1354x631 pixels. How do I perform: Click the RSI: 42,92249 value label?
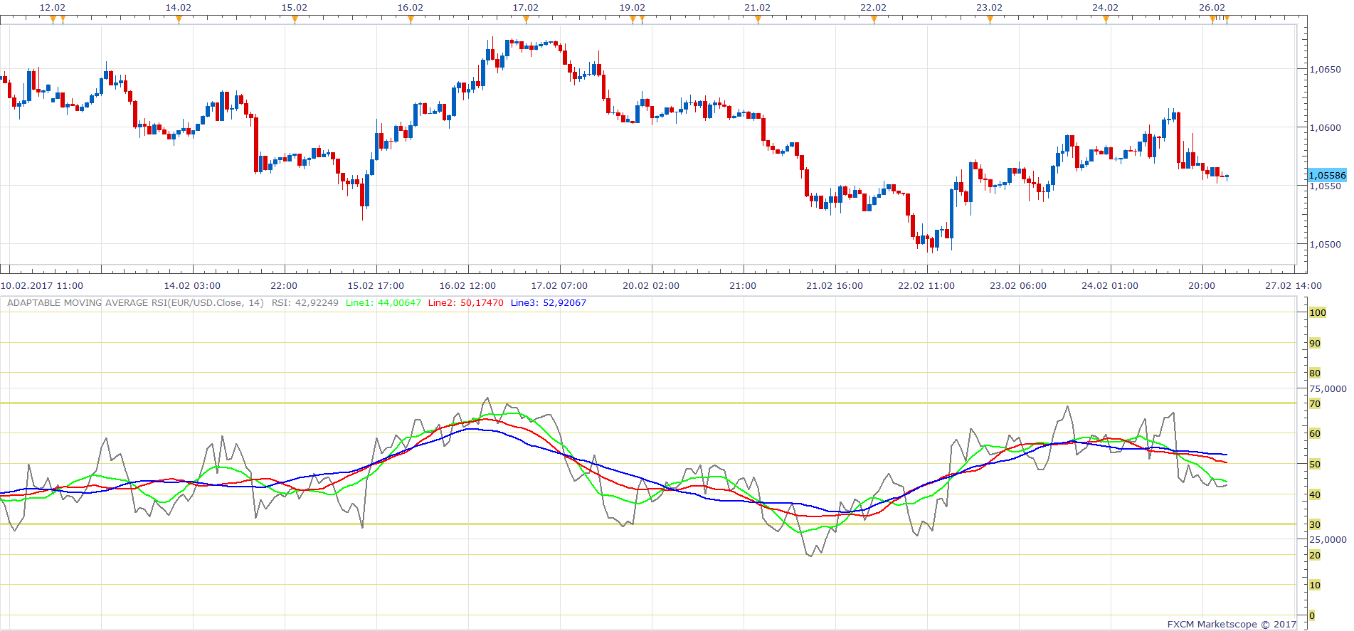[x=305, y=303]
